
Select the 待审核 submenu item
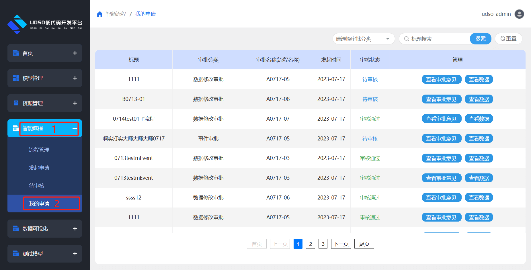point(37,186)
